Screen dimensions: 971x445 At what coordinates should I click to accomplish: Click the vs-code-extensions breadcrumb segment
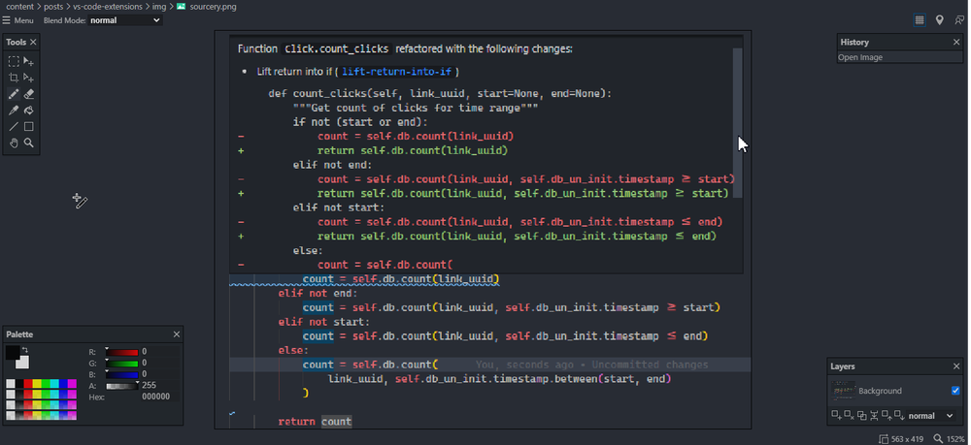pyautogui.click(x=108, y=7)
